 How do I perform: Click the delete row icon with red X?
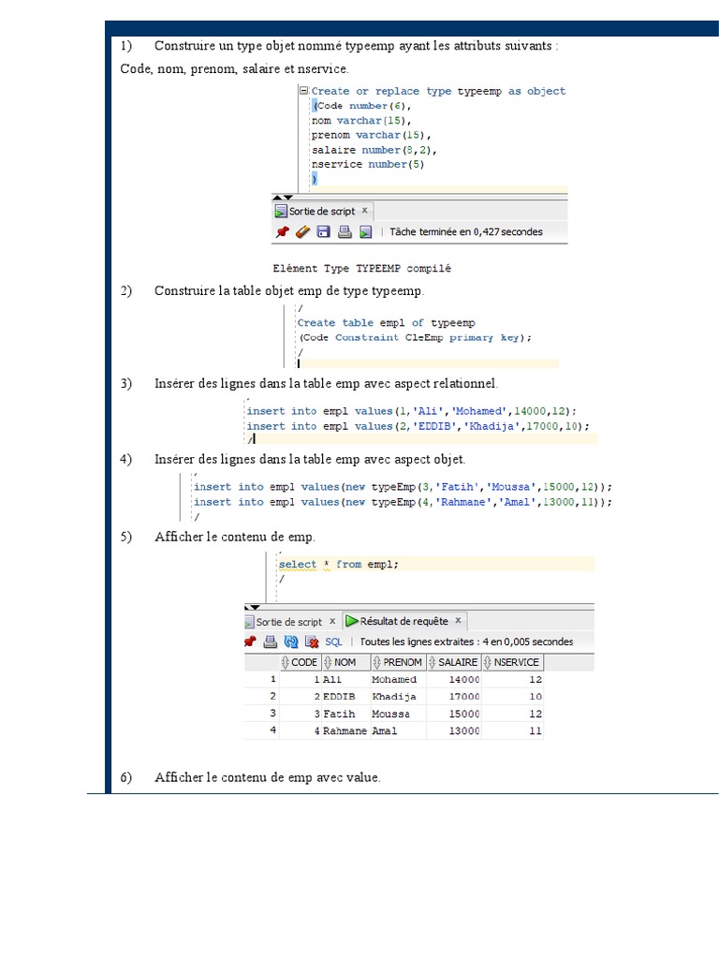(312, 642)
